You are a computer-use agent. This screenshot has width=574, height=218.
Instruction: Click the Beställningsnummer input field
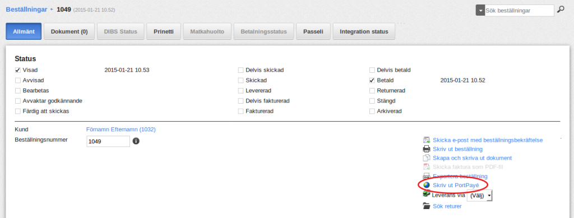coord(108,141)
